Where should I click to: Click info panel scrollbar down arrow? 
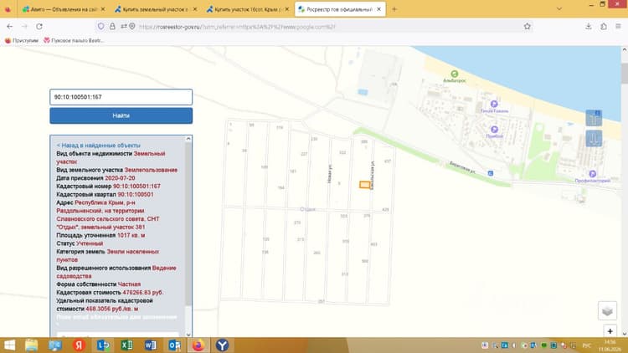pyautogui.click(x=188, y=335)
